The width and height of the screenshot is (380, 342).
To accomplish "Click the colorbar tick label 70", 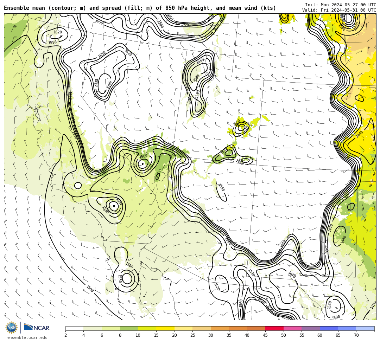I will click(356, 335).
